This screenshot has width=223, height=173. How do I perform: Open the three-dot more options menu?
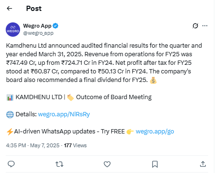coord(205,26)
